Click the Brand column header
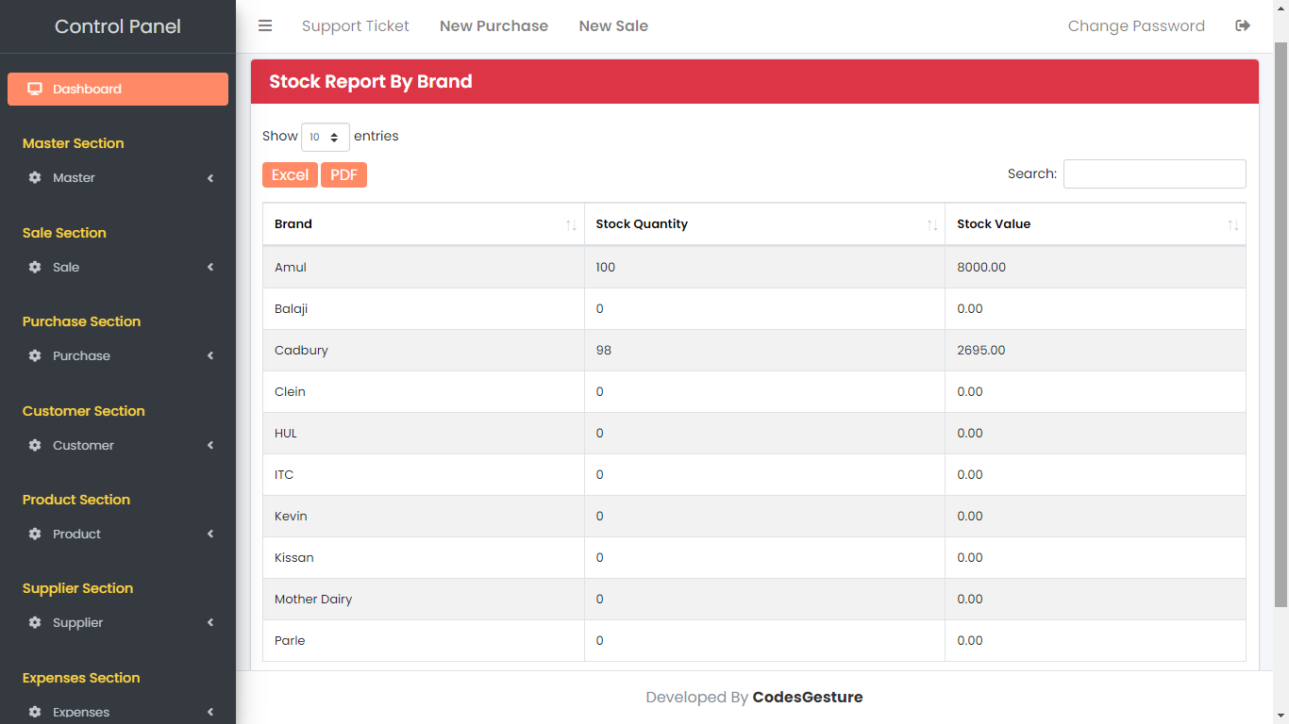The height and width of the screenshot is (724, 1289). [424, 224]
